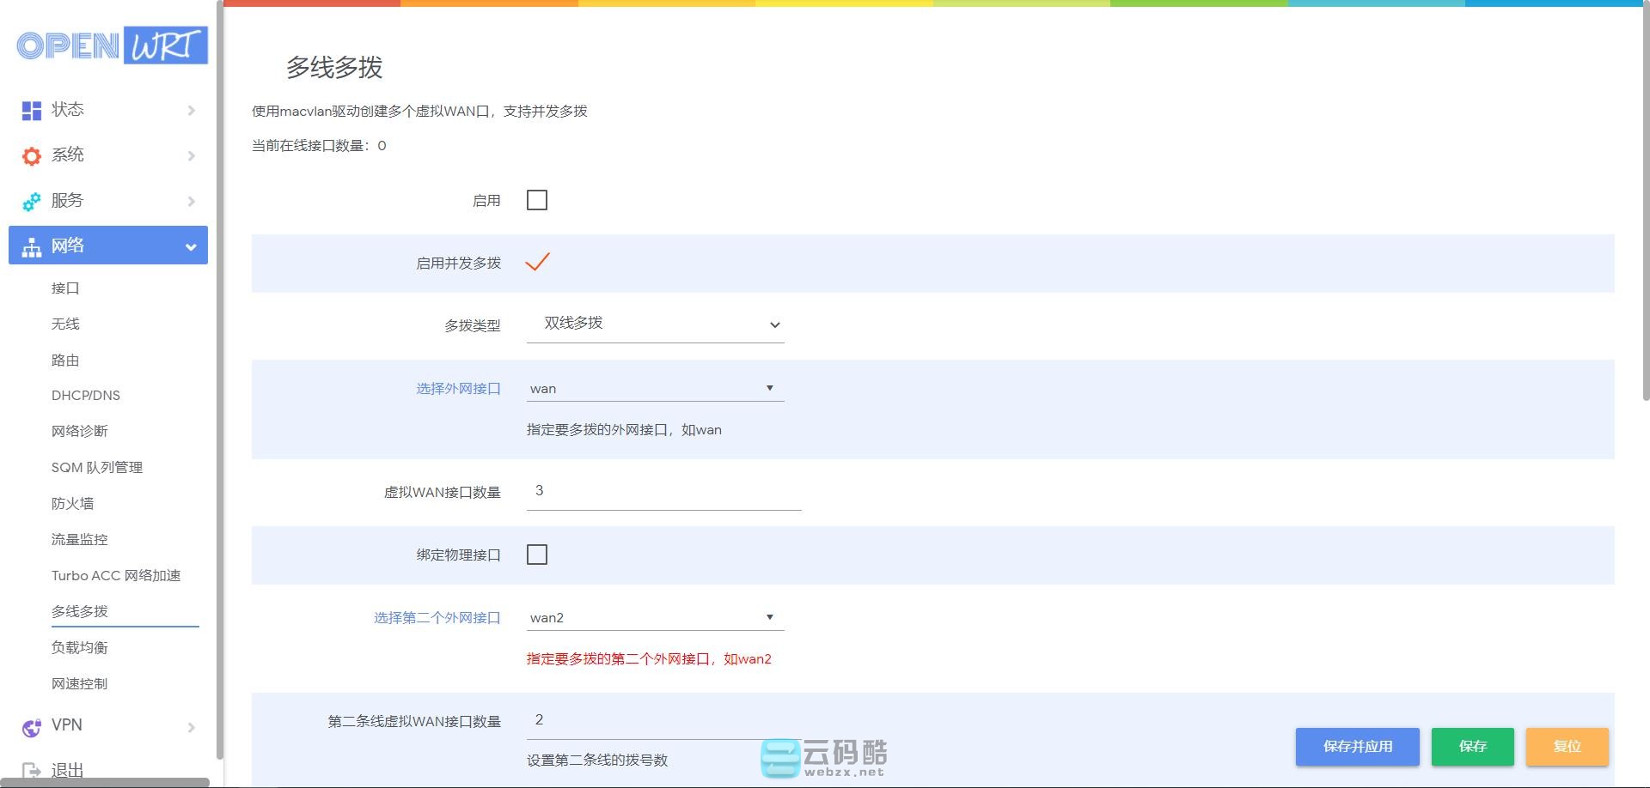This screenshot has height=788, width=1650.
Task: Click the orange 复位 reset button
Action: (x=1567, y=746)
